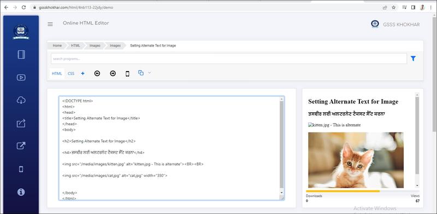Click the code editor scrollbar down arrow

point(281,193)
